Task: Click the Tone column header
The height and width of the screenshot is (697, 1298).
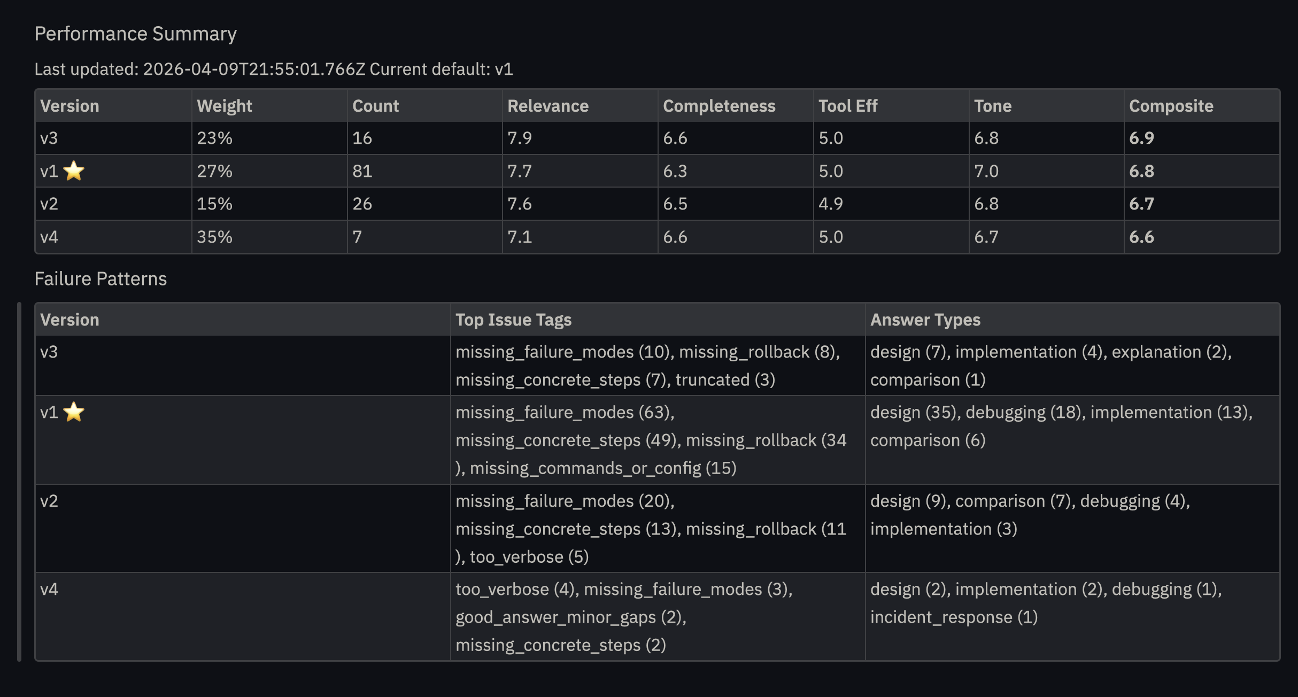Action: (x=992, y=106)
